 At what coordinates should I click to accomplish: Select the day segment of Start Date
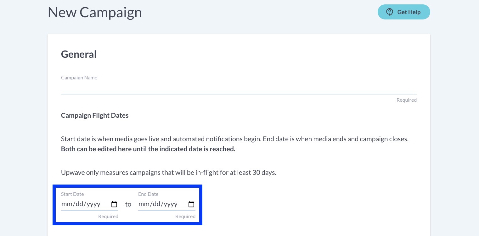79,204
